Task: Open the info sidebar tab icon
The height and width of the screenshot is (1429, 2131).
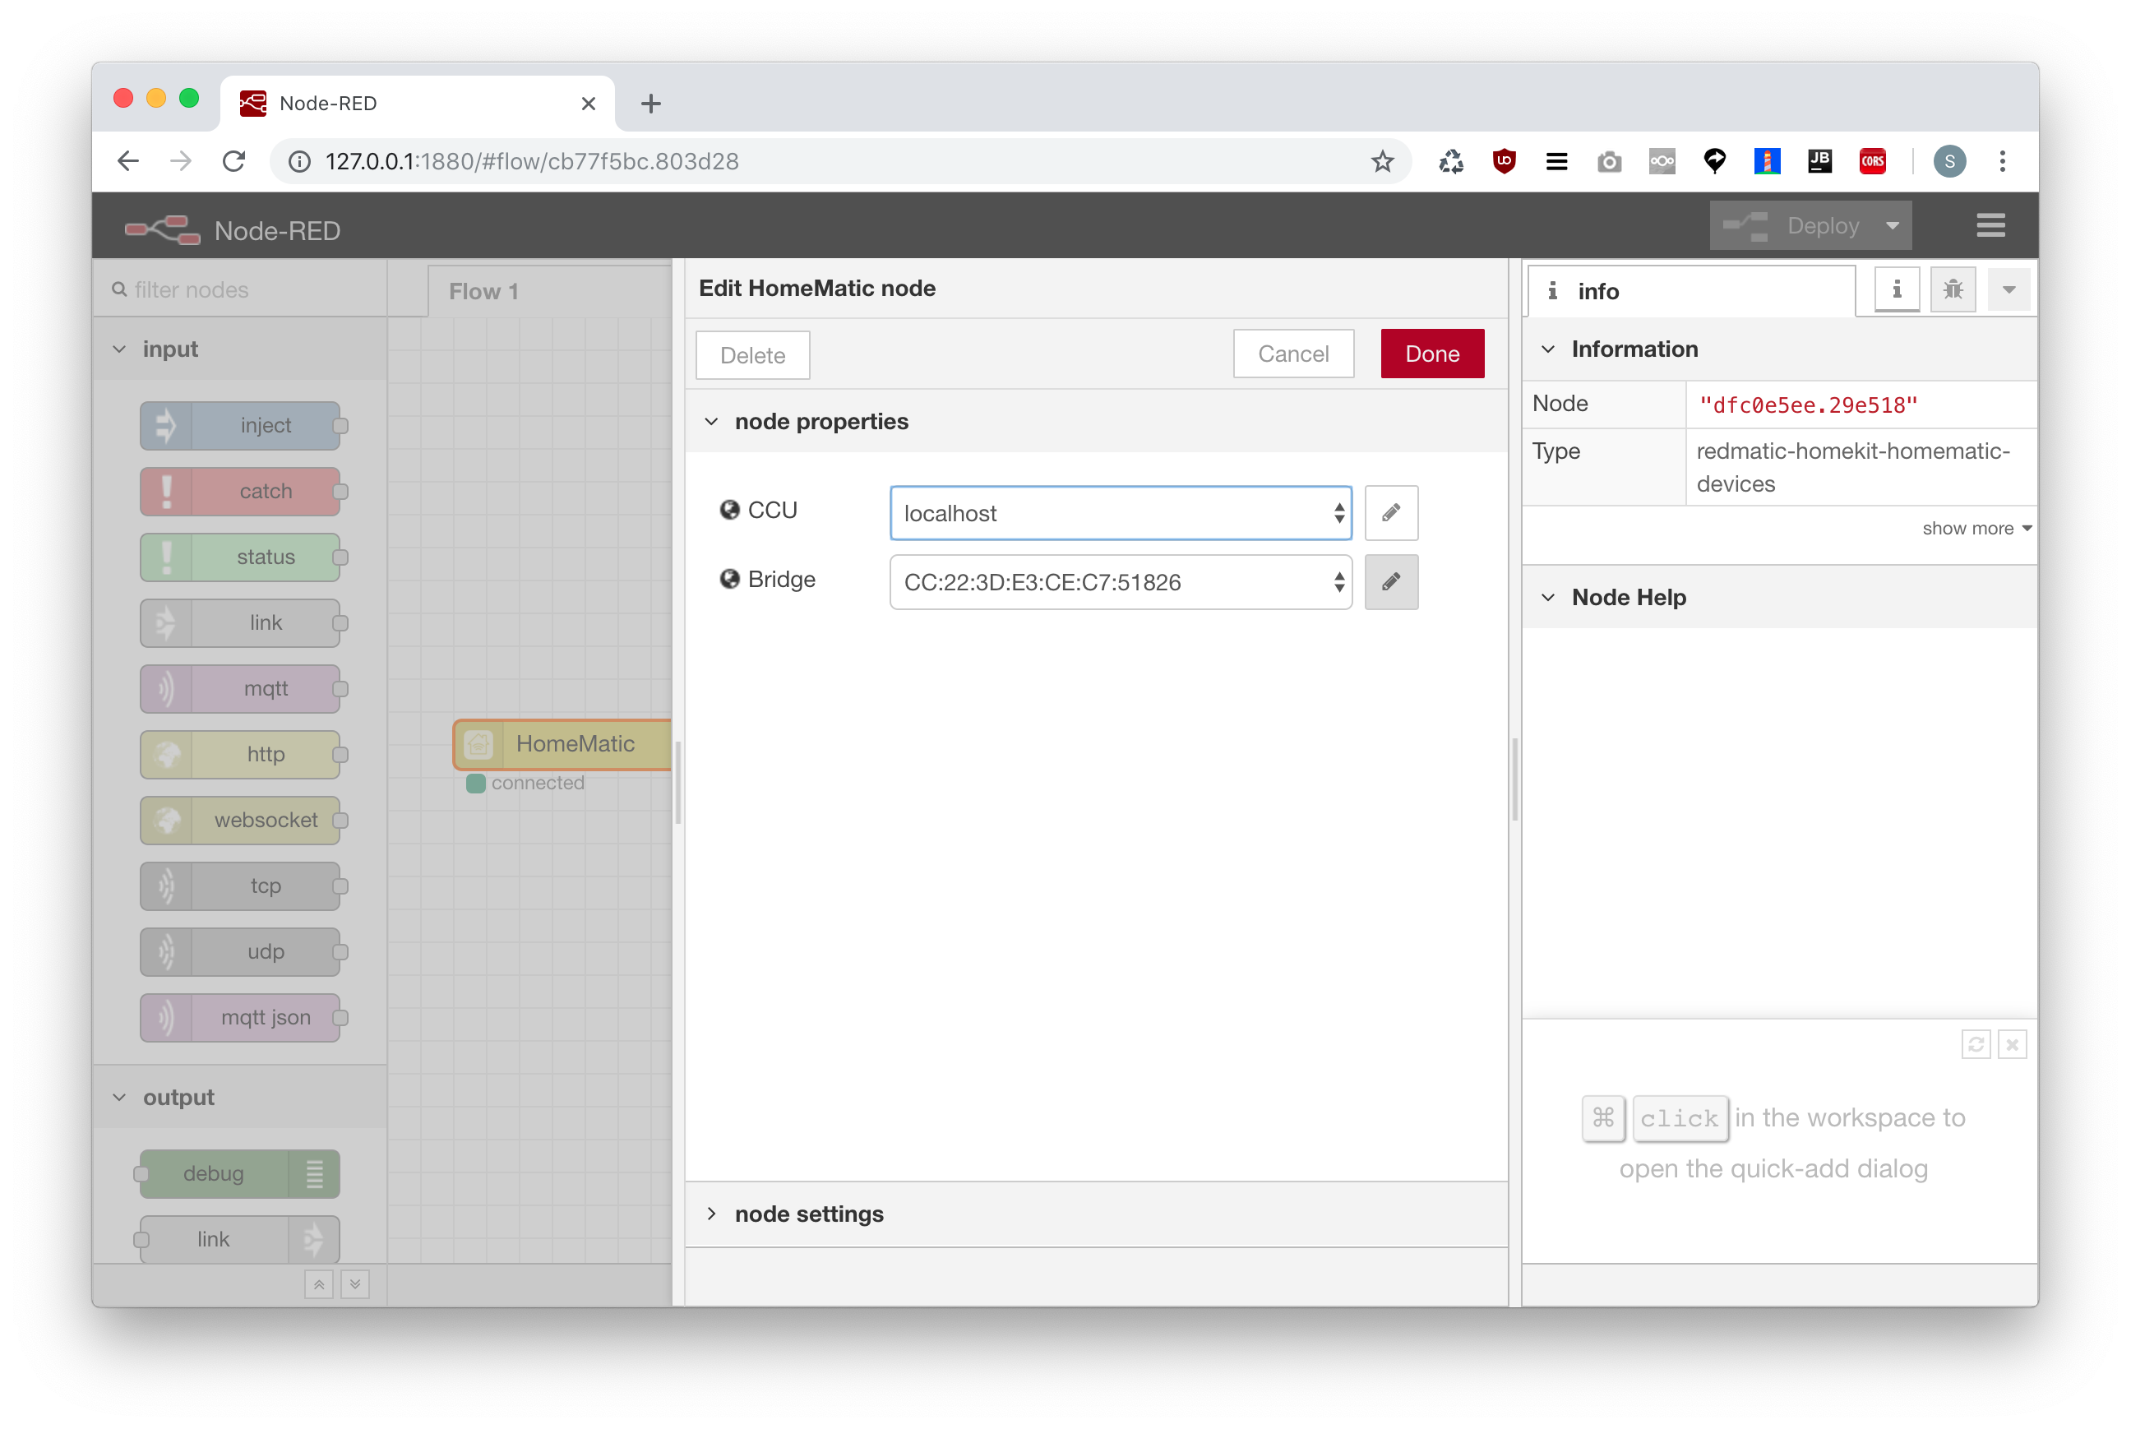Action: (1897, 289)
